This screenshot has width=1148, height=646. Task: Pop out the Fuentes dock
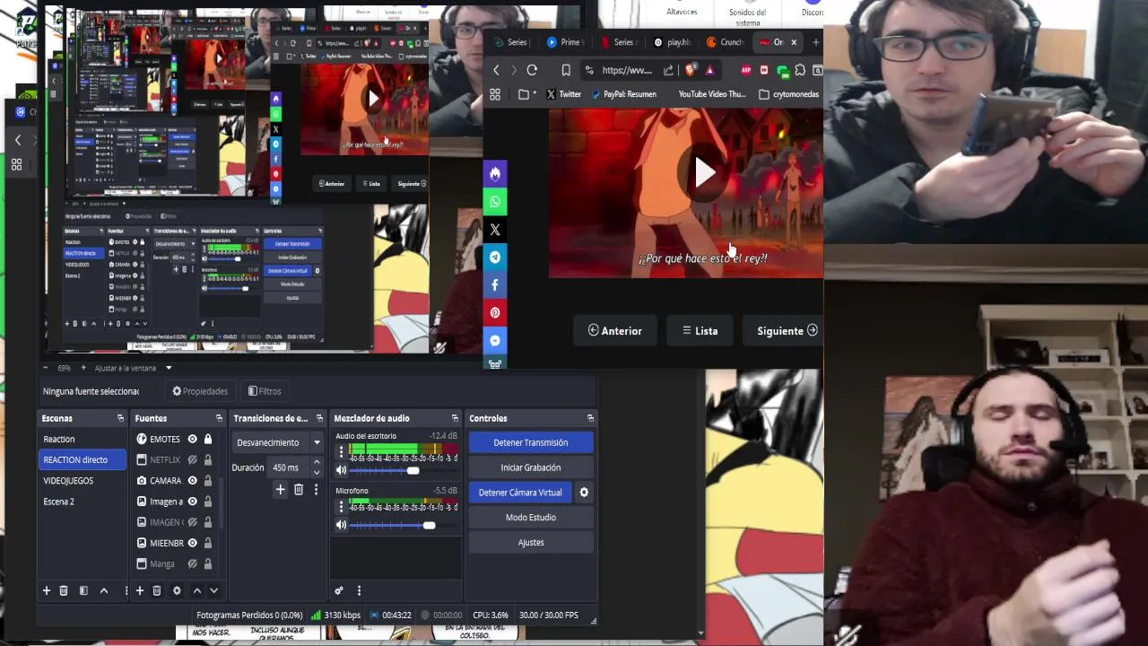pos(219,418)
